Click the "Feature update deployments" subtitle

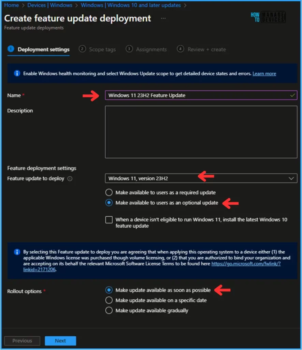pos(34,28)
